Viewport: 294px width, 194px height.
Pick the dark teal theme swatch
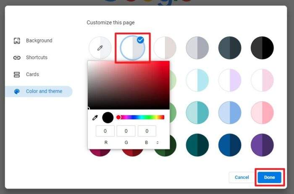point(197,145)
